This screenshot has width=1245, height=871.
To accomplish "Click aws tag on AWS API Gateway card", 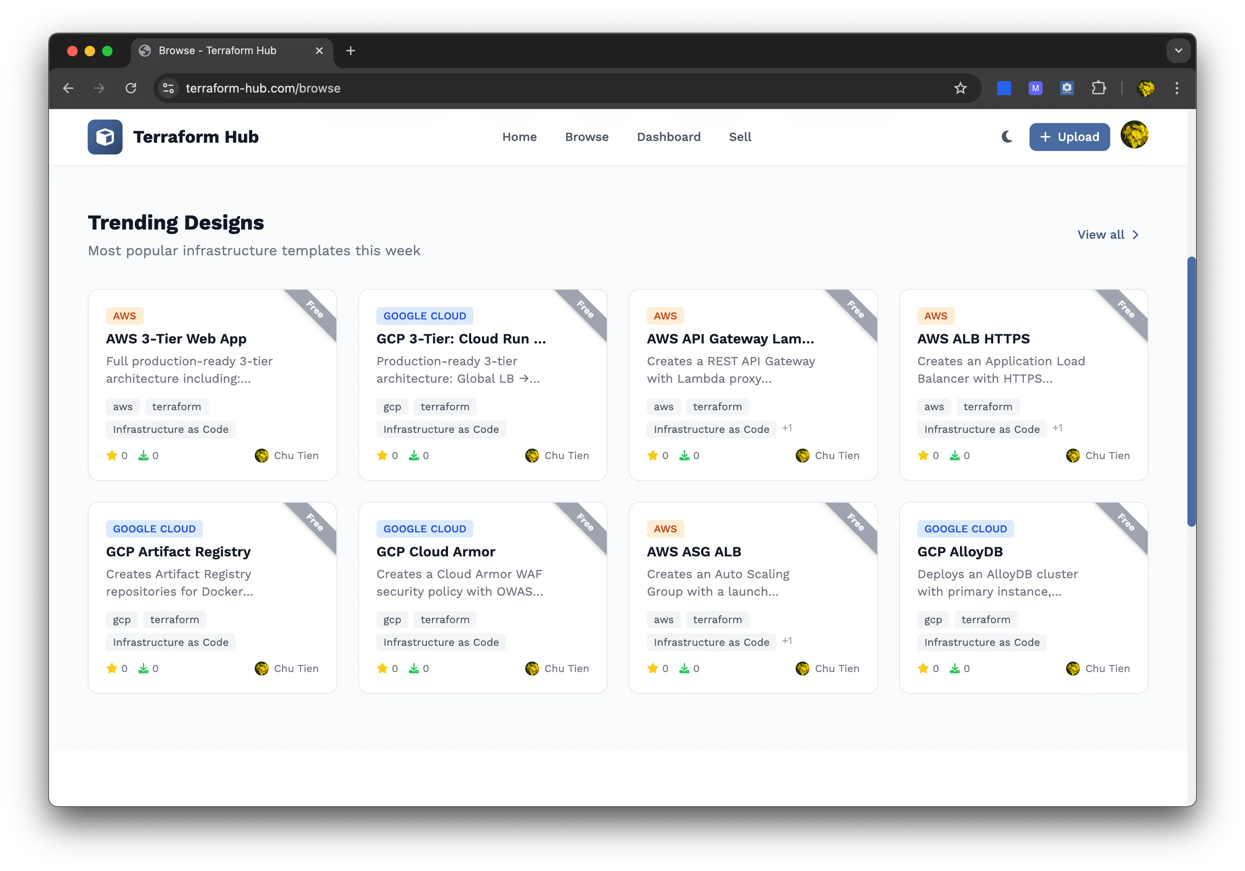I will [x=663, y=406].
